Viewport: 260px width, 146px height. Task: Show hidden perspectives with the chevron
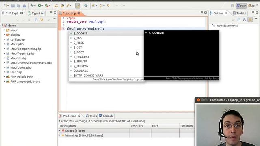pos(257,5)
